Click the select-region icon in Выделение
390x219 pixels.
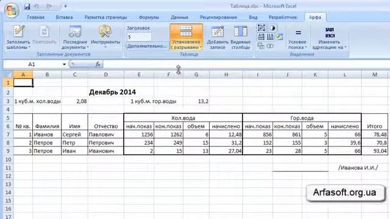coord(261,28)
